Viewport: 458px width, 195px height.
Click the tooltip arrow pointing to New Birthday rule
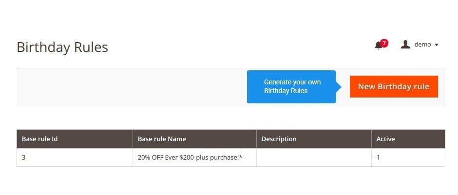(x=339, y=87)
